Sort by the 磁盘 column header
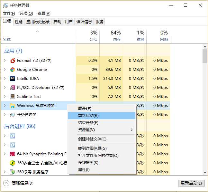This screenshot has height=192, width=208. click(135, 36)
